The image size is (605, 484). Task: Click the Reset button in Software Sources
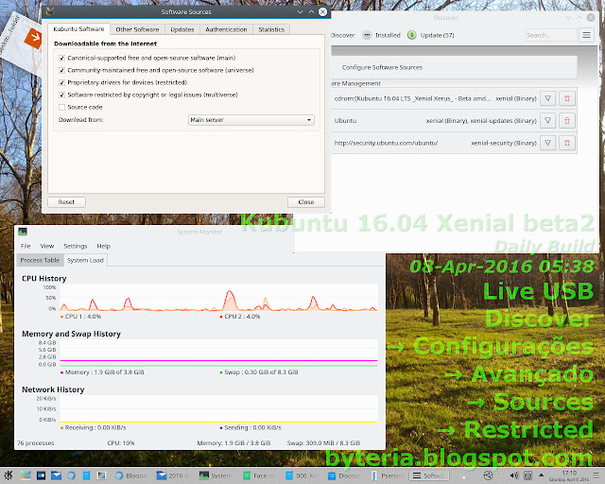point(66,202)
